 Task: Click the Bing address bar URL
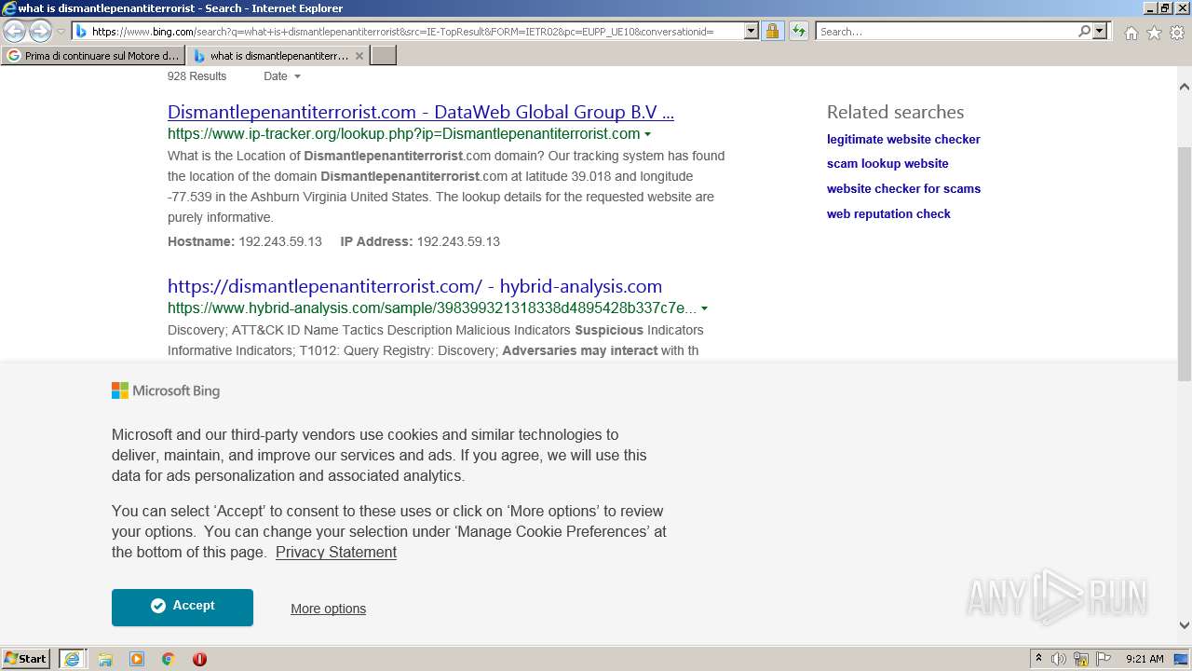point(402,32)
